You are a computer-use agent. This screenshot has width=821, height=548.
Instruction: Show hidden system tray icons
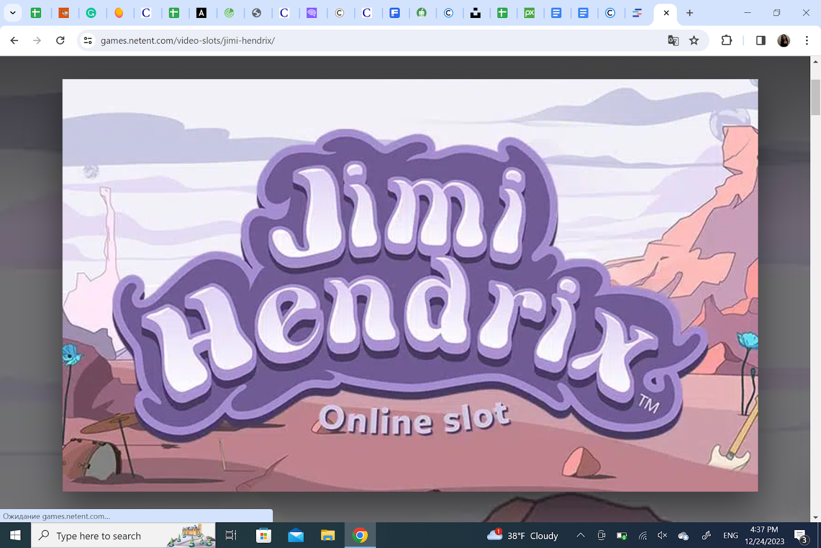tap(580, 535)
